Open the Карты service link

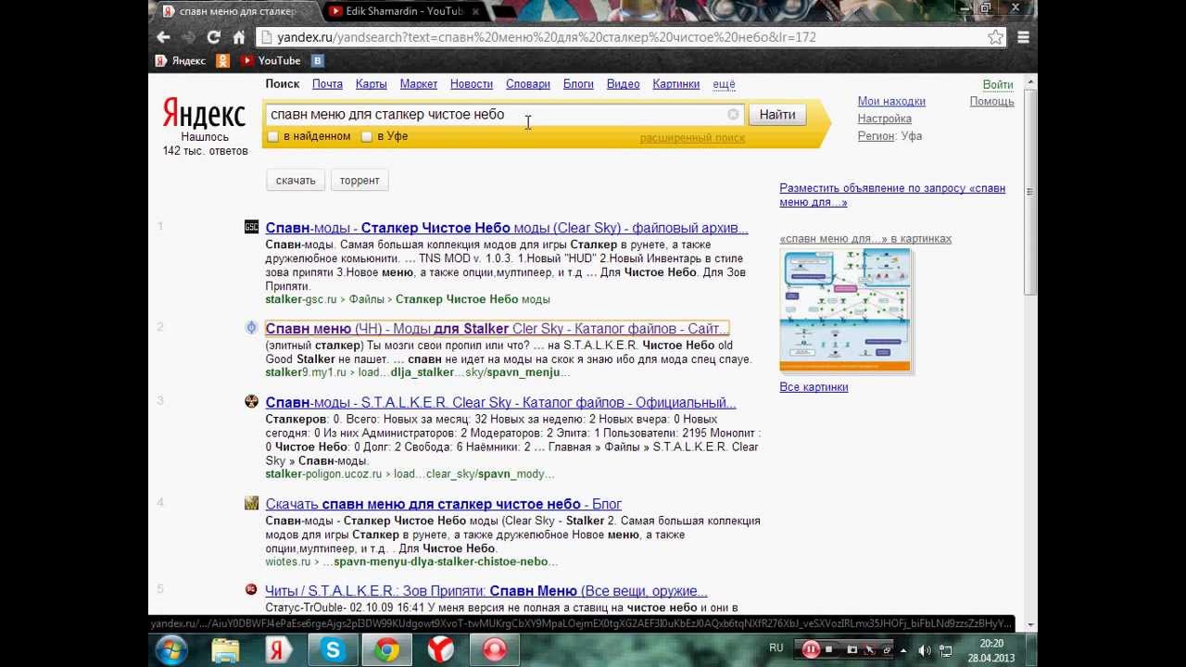(x=371, y=83)
